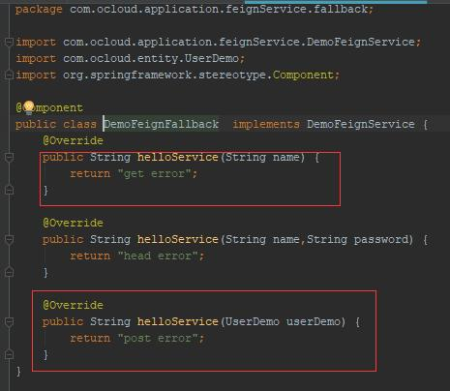This screenshot has height=391, width=450.
Task: Click the 'package' keyword on the top line
Action: tap(39, 9)
